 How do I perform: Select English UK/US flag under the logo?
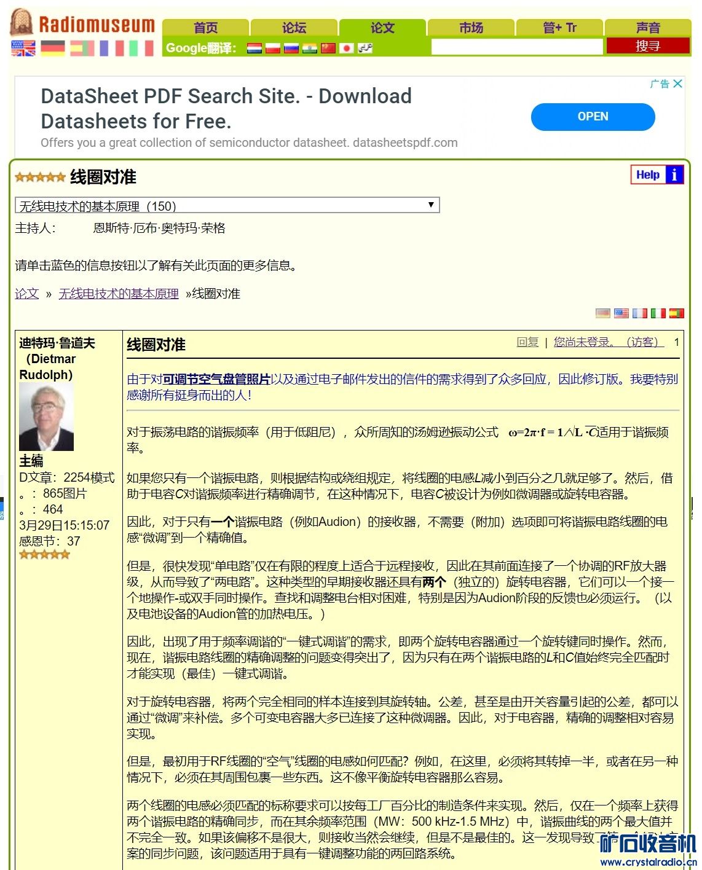pos(23,49)
